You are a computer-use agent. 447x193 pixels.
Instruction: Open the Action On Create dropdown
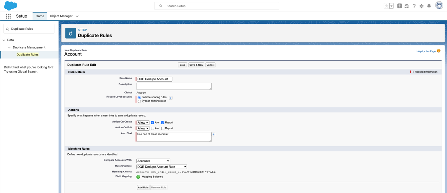click(143, 123)
